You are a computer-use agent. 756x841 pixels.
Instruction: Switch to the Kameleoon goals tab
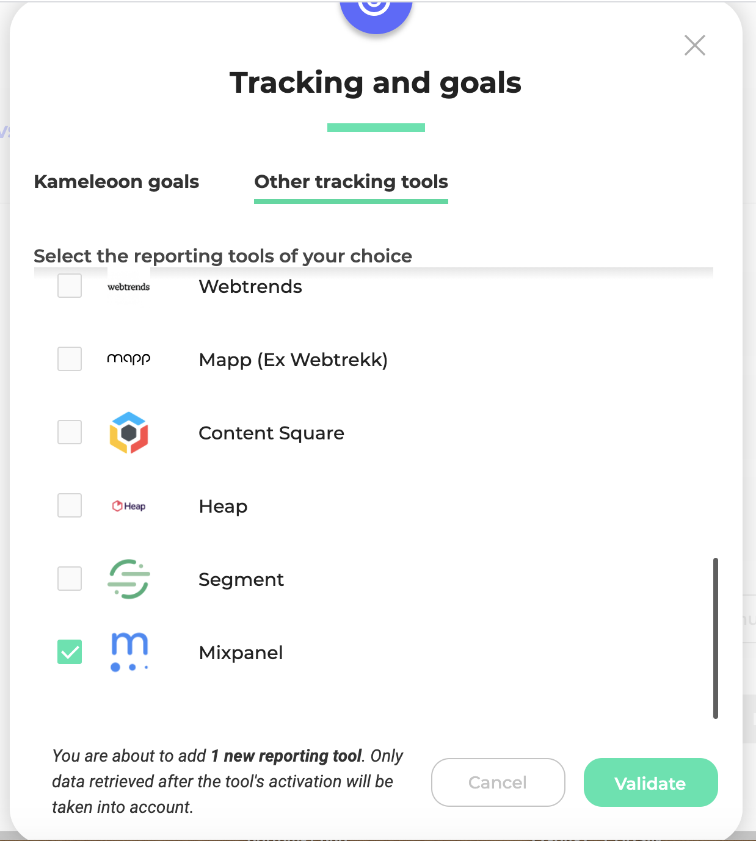click(x=117, y=182)
